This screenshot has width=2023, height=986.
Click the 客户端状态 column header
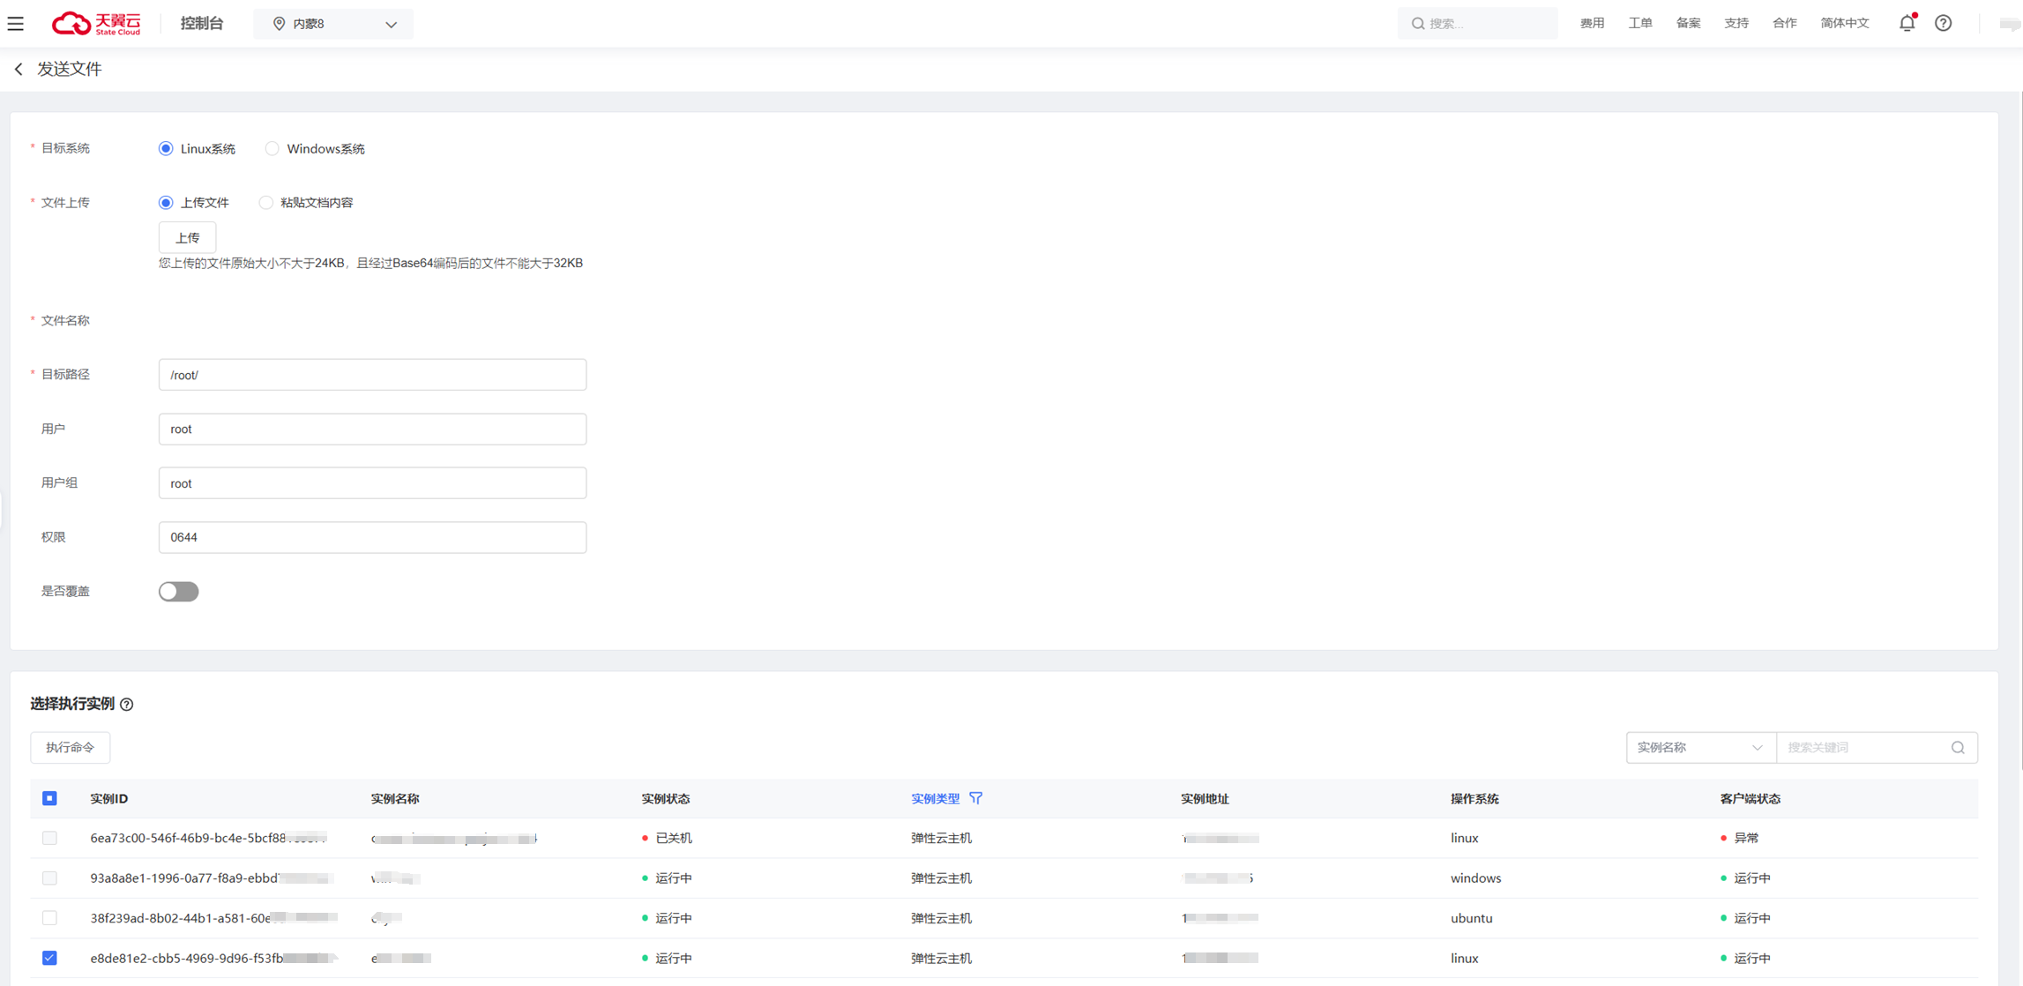tap(1751, 798)
